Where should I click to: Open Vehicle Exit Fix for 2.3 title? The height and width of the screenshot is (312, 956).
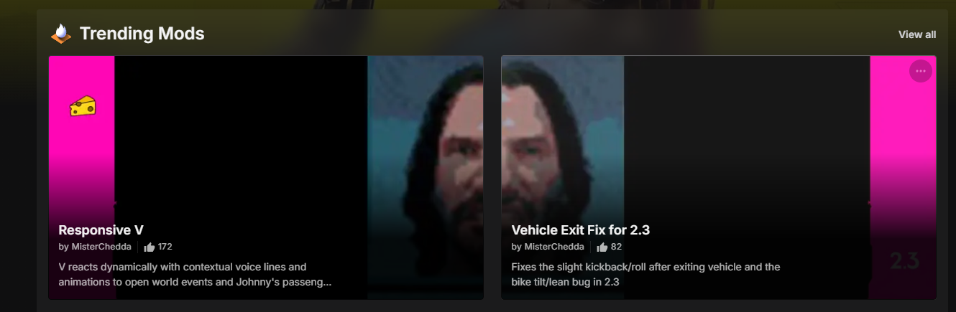[x=581, y=230]
